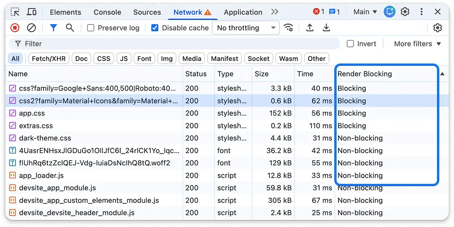The image size is (454, 227).
Task: Select the devsite_app_custom_elements_module.js request
Action: click(227, 200)
